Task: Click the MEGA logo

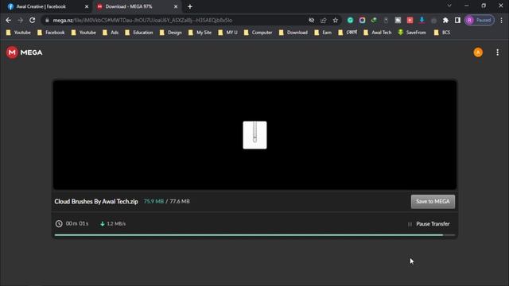Action: [x=25, y=52]
